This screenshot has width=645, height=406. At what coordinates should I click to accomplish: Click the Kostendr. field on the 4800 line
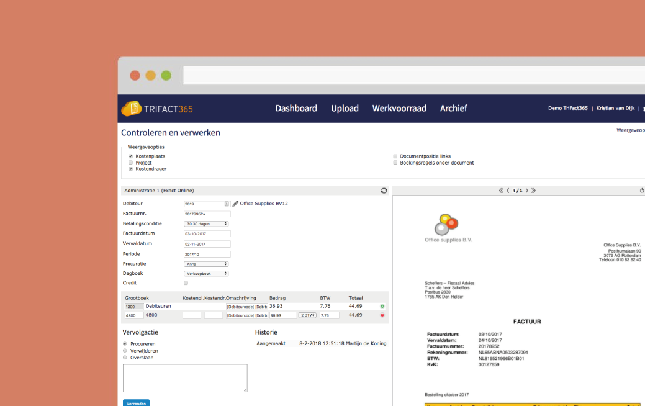click(x=214, y=315)
